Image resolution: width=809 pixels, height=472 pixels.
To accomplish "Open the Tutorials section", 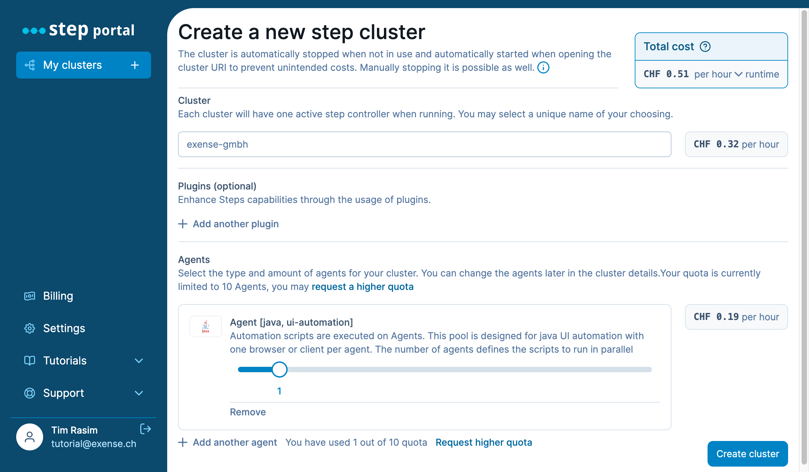I will click(x=65, y=360).
